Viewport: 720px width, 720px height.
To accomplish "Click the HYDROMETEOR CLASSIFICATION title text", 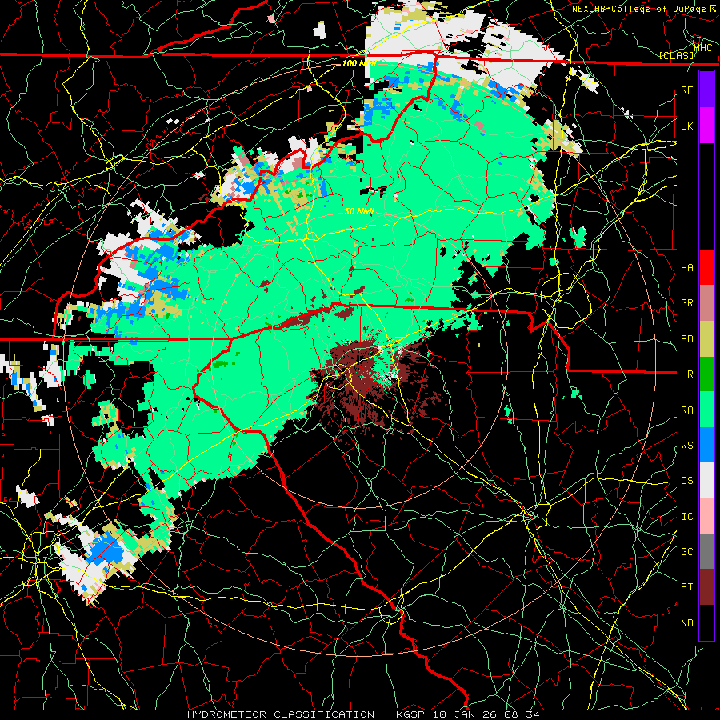I will click(281, 714).
